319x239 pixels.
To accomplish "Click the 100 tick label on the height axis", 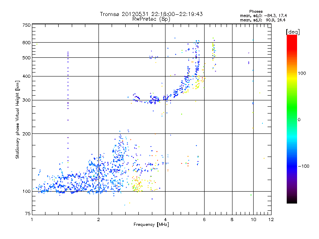I will 26,191.
